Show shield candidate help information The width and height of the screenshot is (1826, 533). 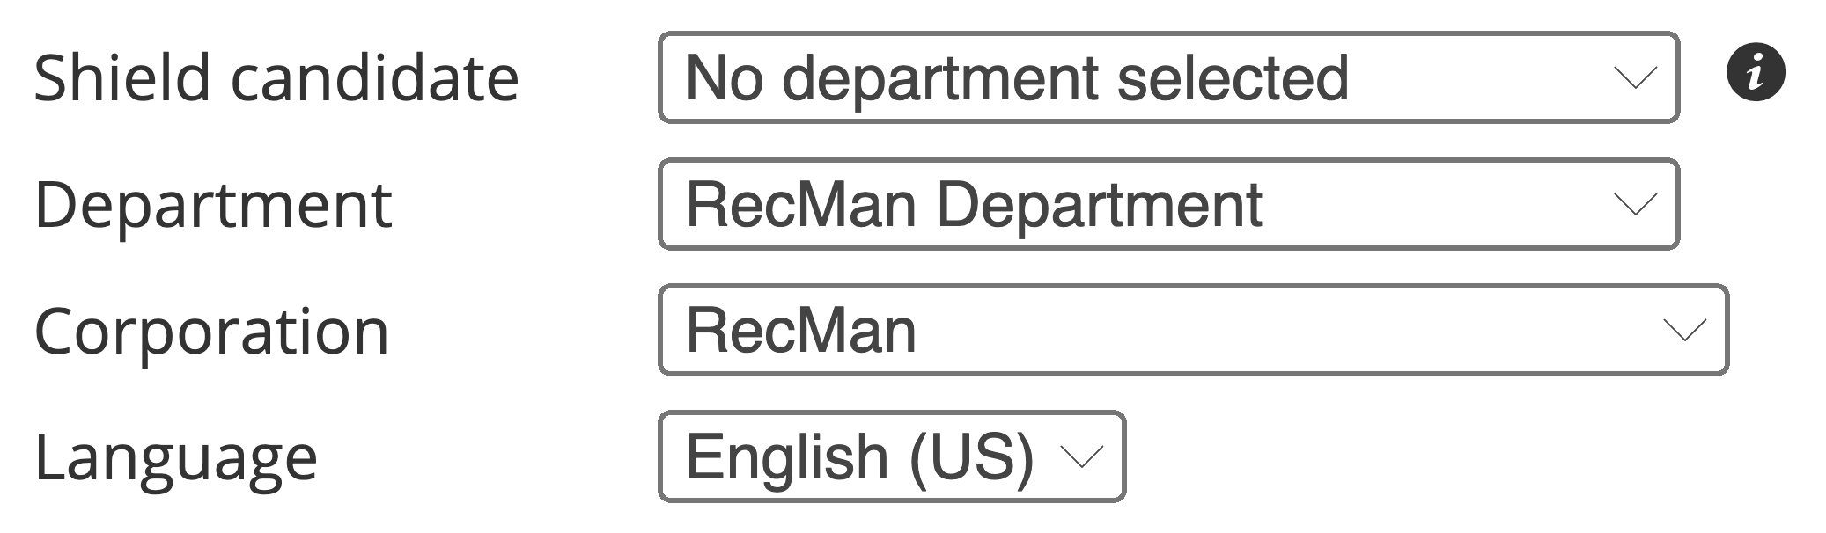(1755, 72)
